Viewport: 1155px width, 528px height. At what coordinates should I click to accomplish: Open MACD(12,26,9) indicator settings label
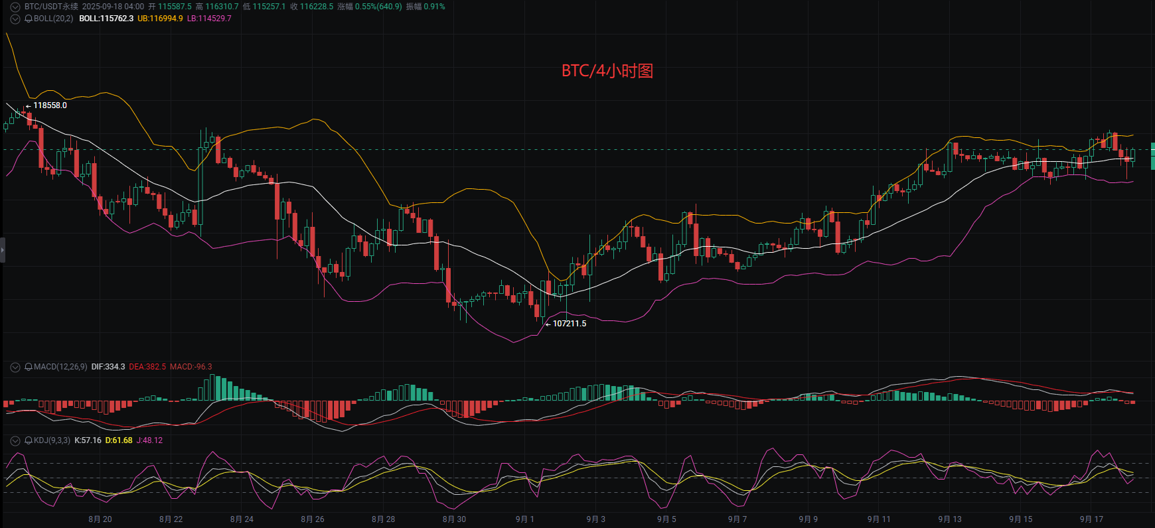point(60,367)
